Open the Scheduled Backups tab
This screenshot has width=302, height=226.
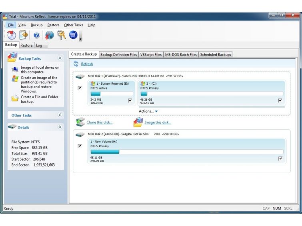pyautogui.click(x=216, y=55)
